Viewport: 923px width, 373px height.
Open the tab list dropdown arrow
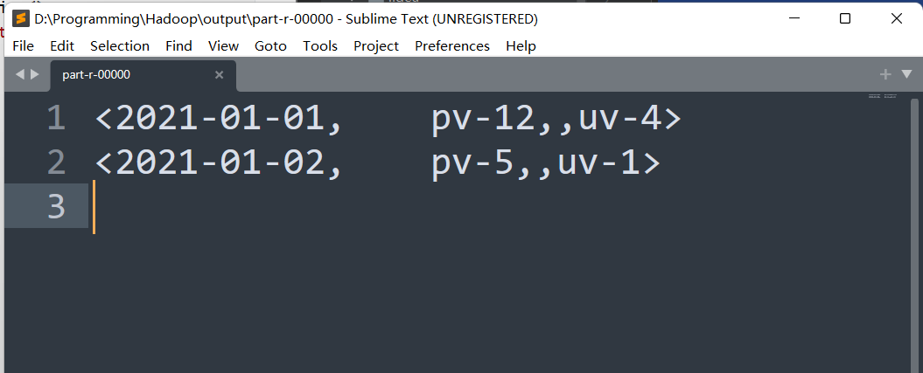click(x=906, y=74)
